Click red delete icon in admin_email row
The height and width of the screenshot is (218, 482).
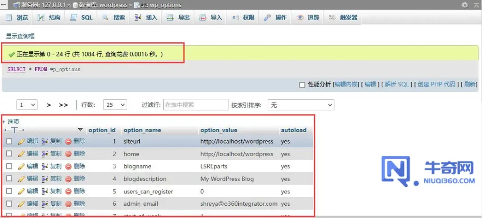[x=68, y=204]
